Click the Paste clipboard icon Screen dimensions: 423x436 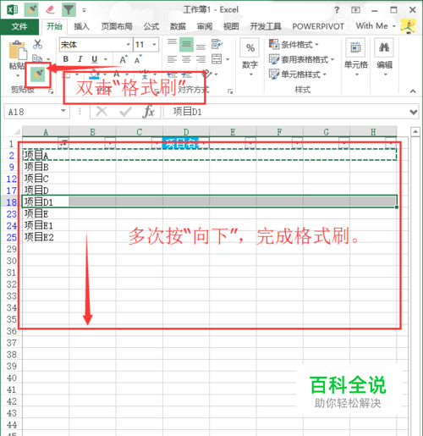pyautogui.click(x=18, y=51)
